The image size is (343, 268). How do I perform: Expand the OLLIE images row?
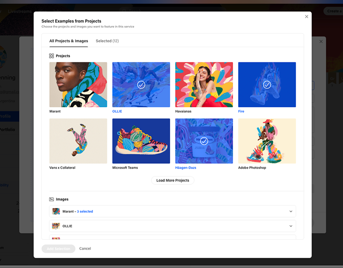(x=291, y=226)
